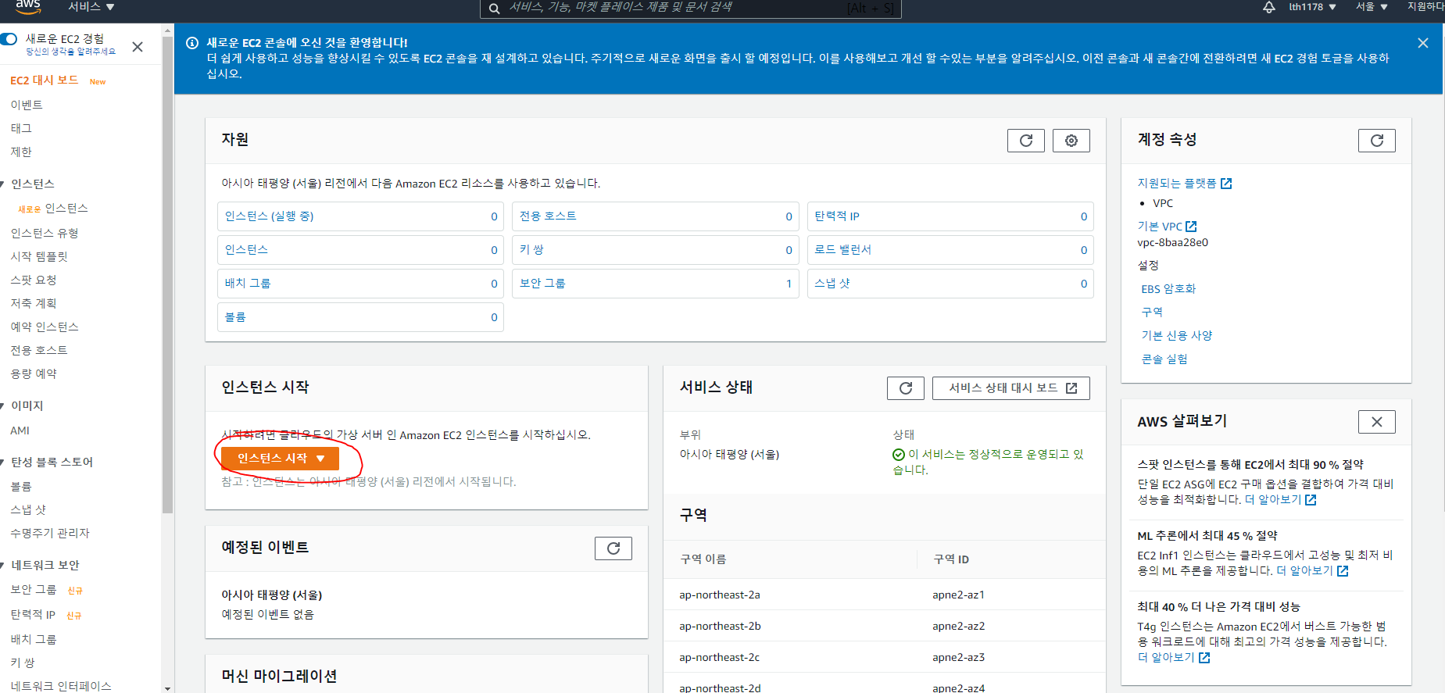Open 더 알아보기 for T4g instances

click(1174, 658)
